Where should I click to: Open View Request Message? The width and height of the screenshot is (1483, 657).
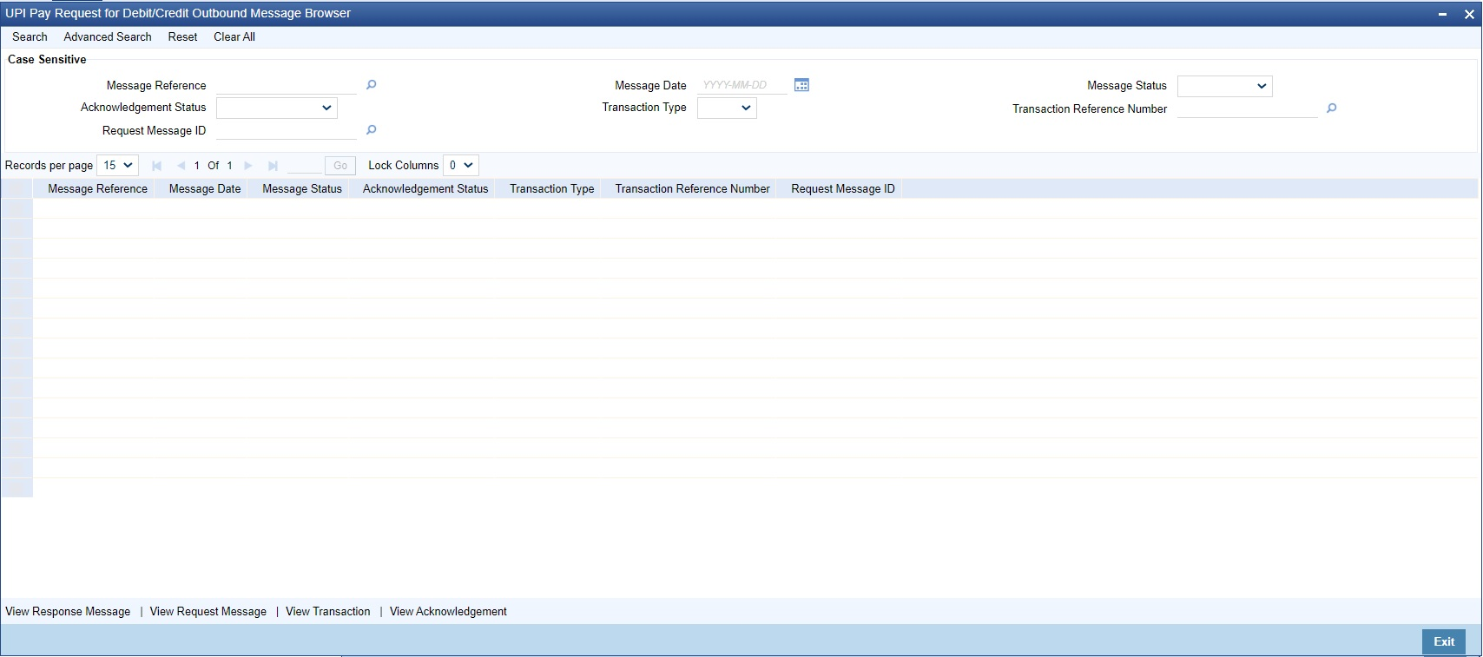click(x=208, y=611)
